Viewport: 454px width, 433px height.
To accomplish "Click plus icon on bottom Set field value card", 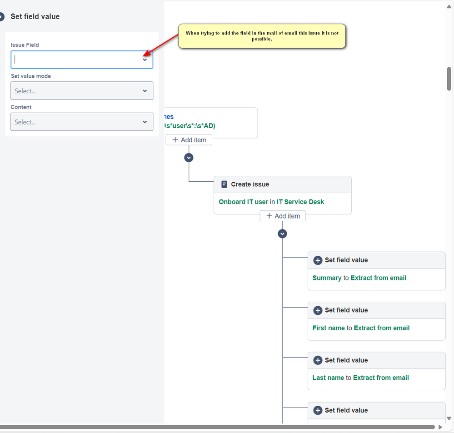I will pyautogui.click(x=318, y=410).
